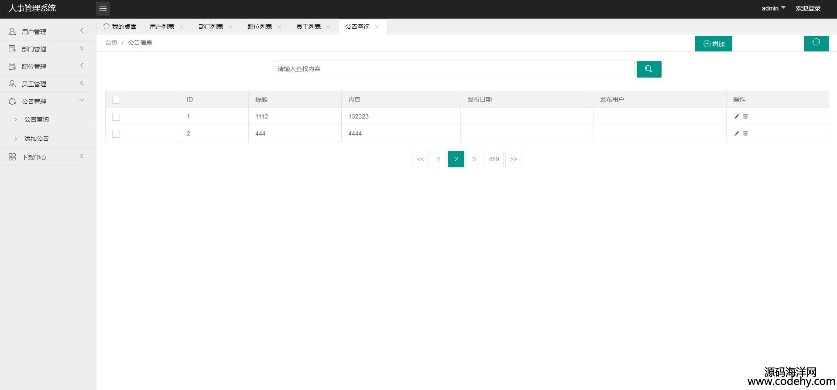The width and height of the screenshot is (837, 390).
Task: Close the 公告查询 tab
Action: coord(377,27)
